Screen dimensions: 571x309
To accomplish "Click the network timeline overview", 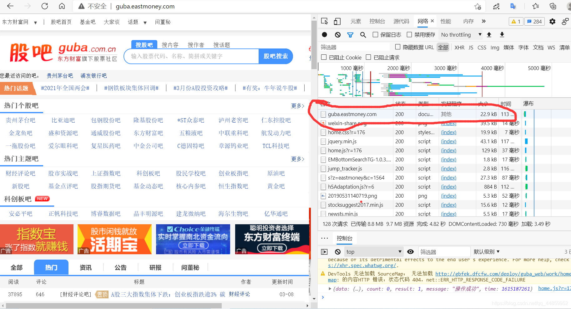I will [444, 80].
